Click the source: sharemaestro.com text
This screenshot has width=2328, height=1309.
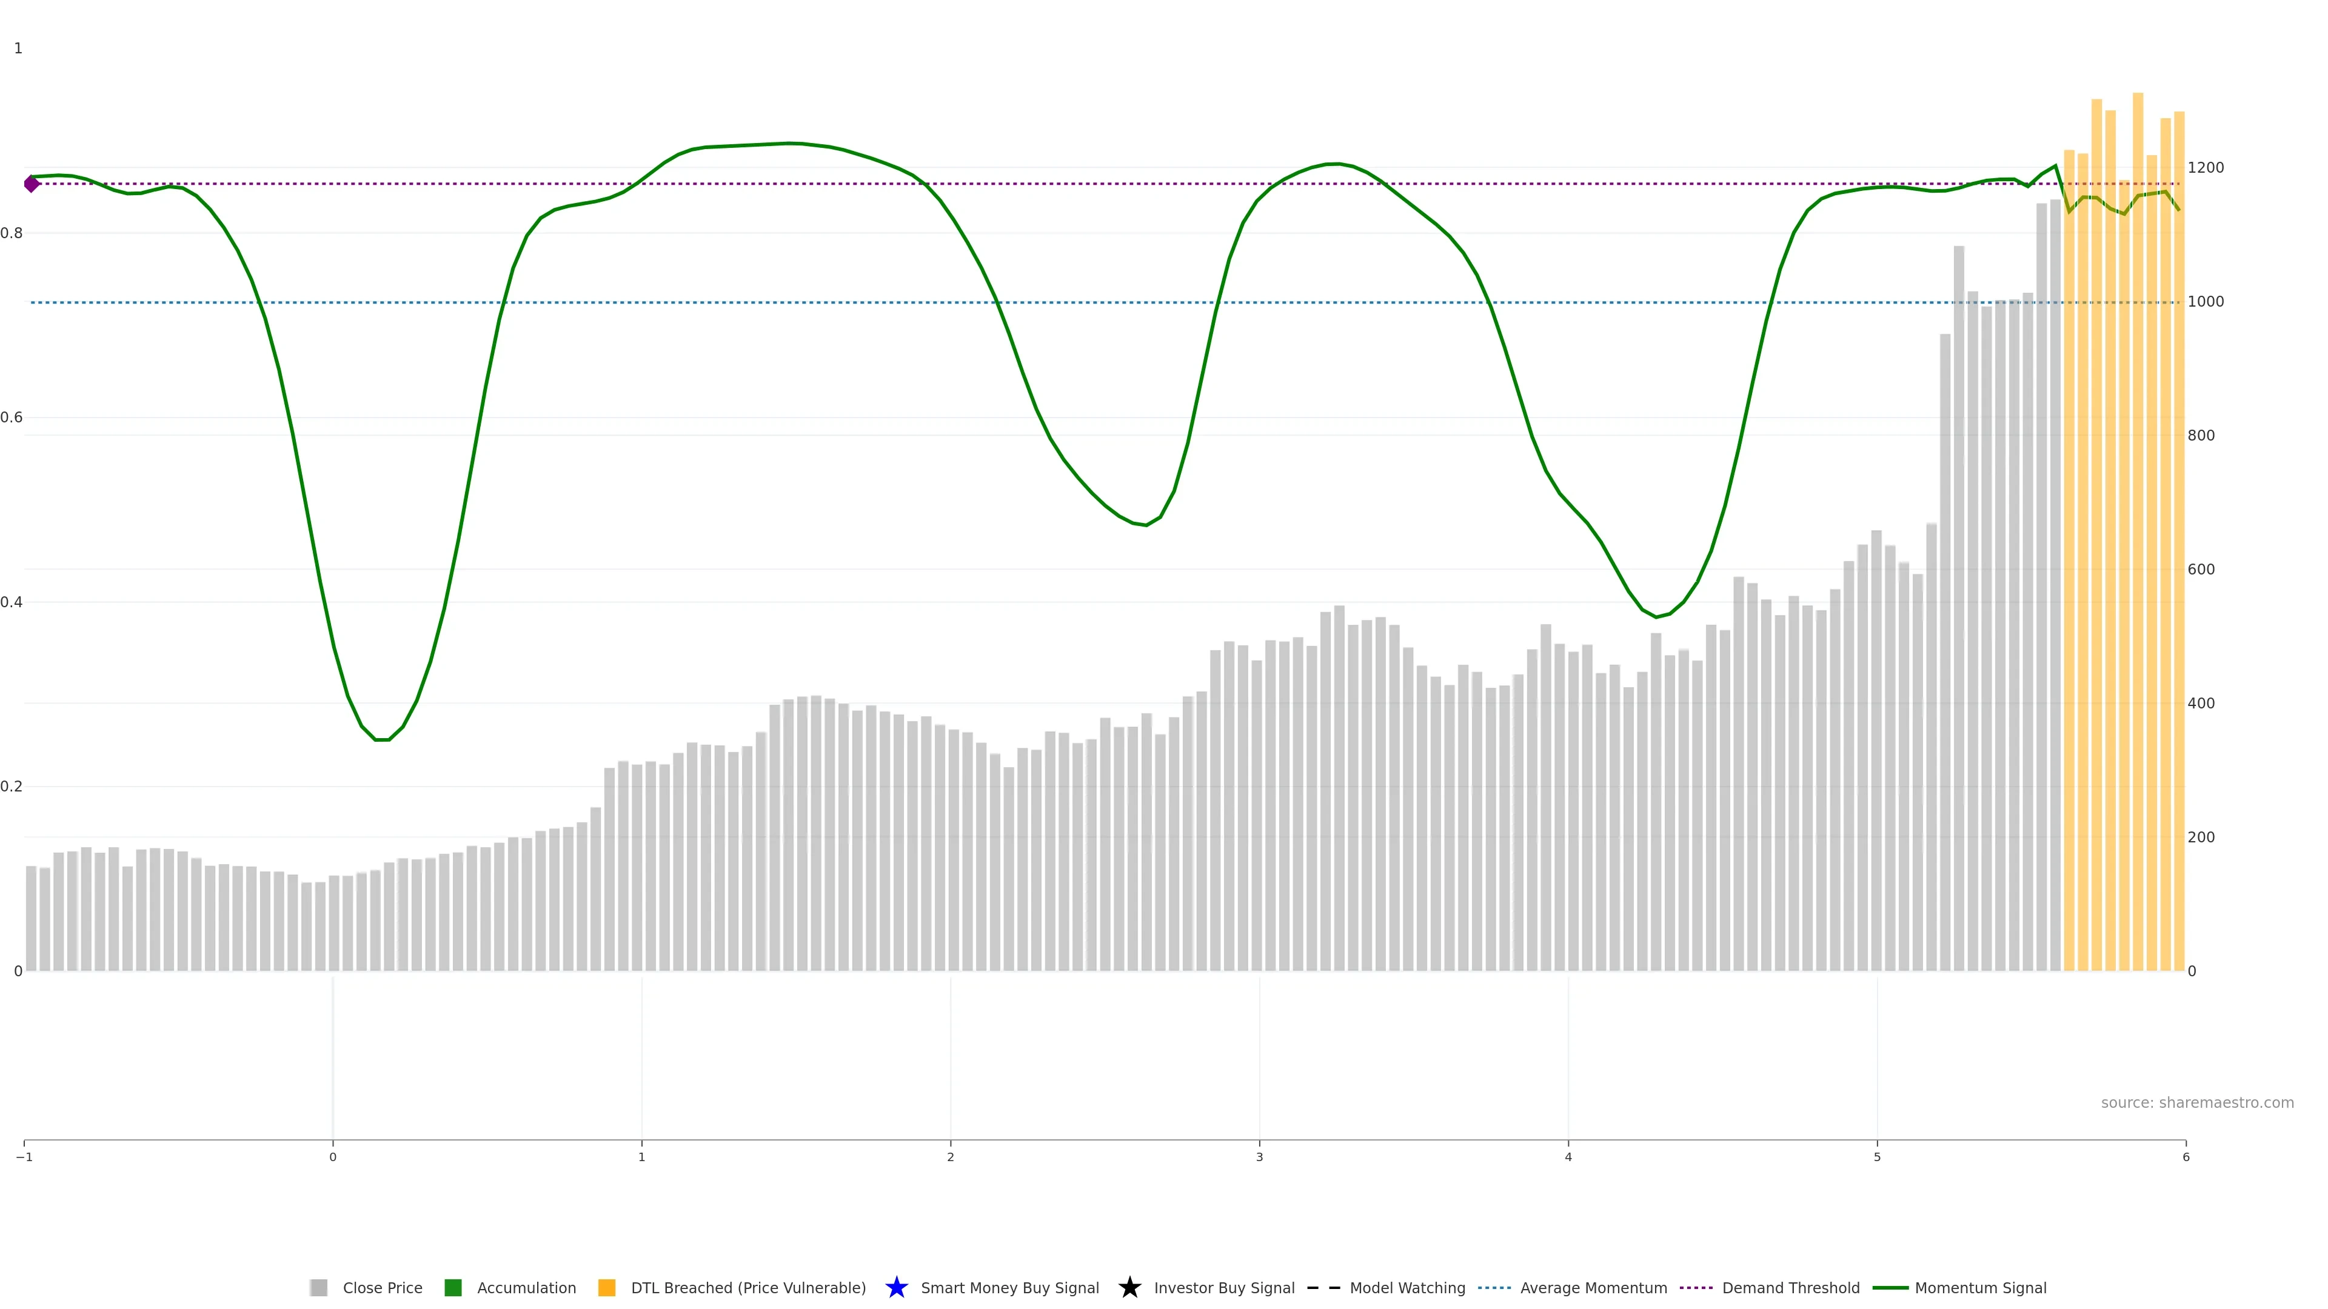[x=2197, y=1102]
